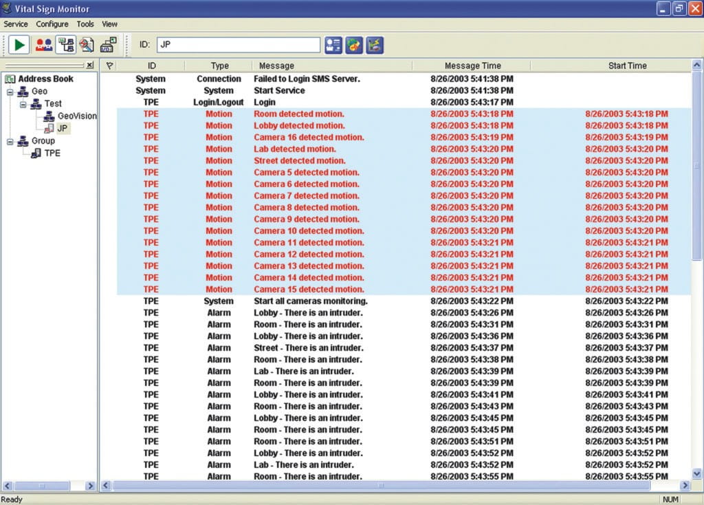
Task: Click the event log search magnifier icon
Action: 87,45
